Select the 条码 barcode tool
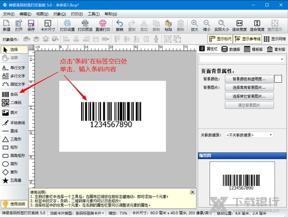The height and width of the screenshot is (217, 288). [x=14, y=95]
